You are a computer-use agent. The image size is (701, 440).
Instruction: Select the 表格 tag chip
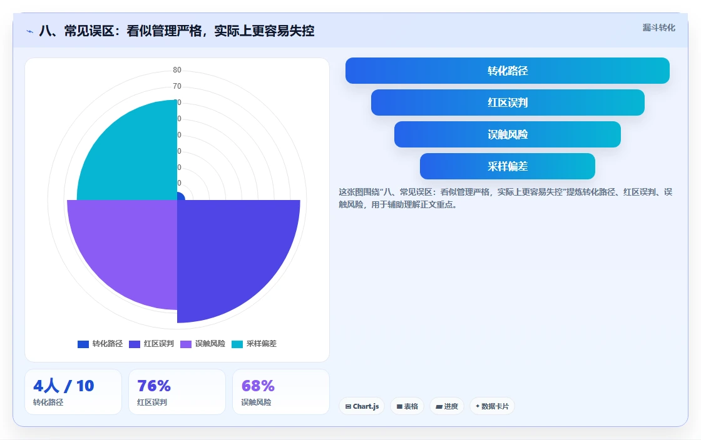[x=407, y=406]
